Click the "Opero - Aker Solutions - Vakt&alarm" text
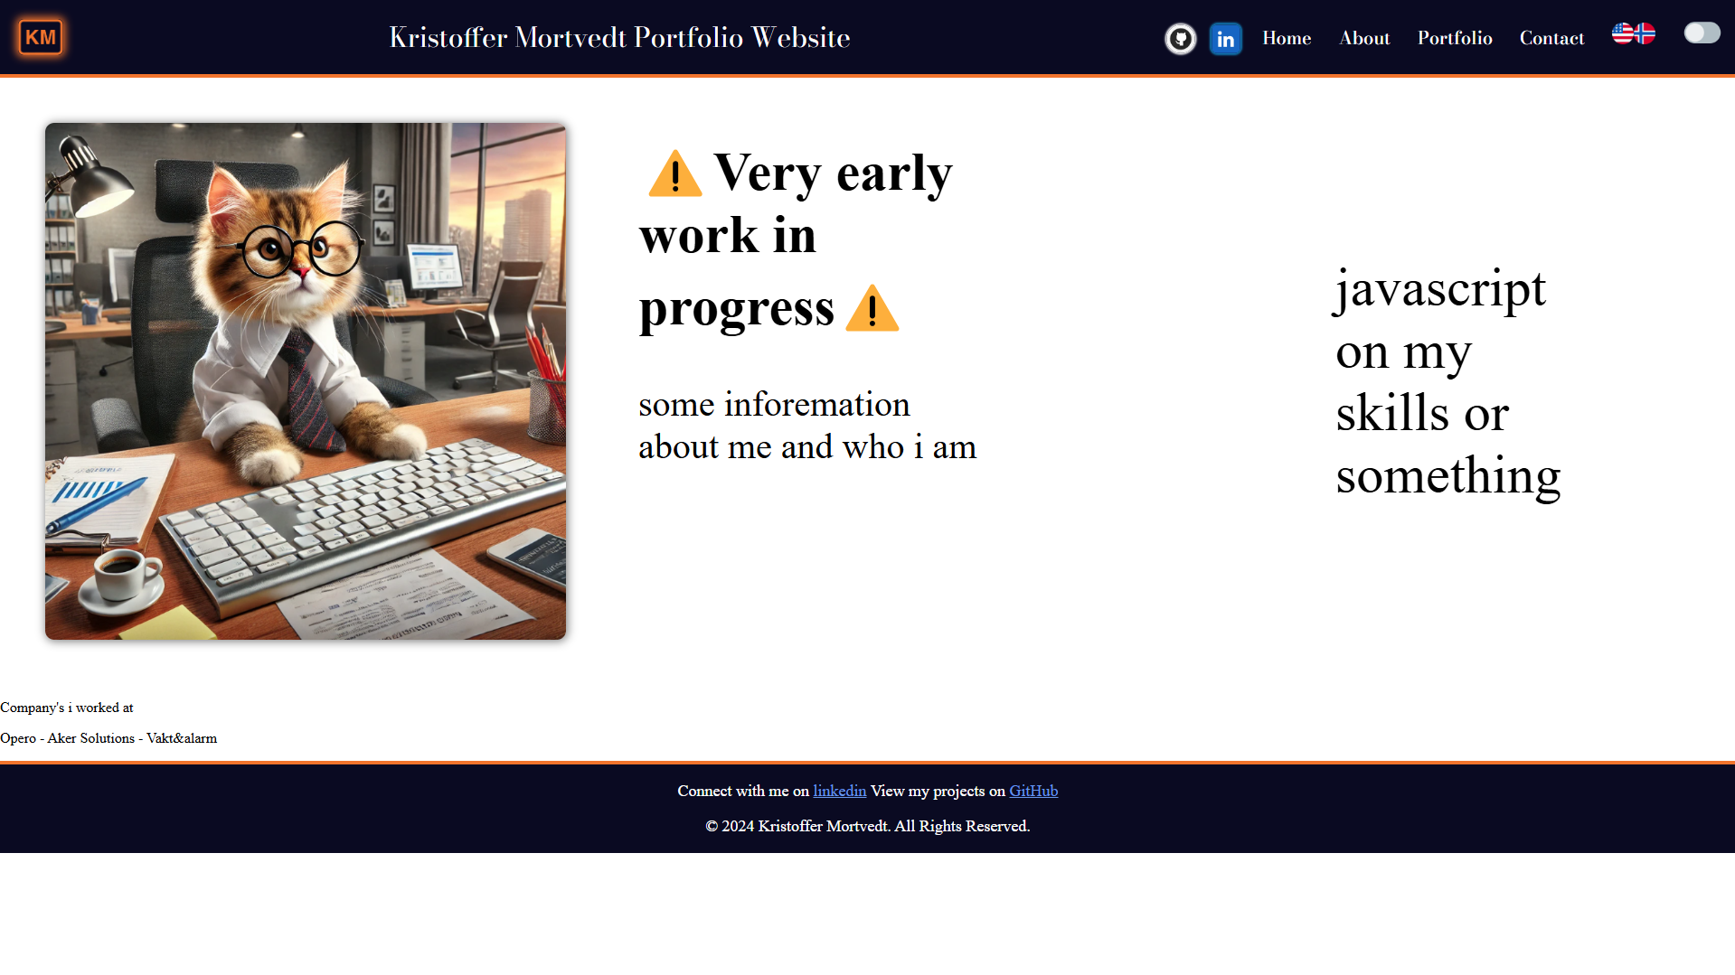Viewport: 1735px width, 975px height. coord(108,738)
